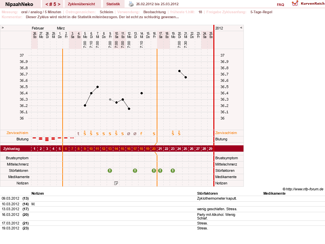Screen dimensions: 325x244
Task: Click the KurvenReich crown logo icon
Action: [x=295, y=3]
